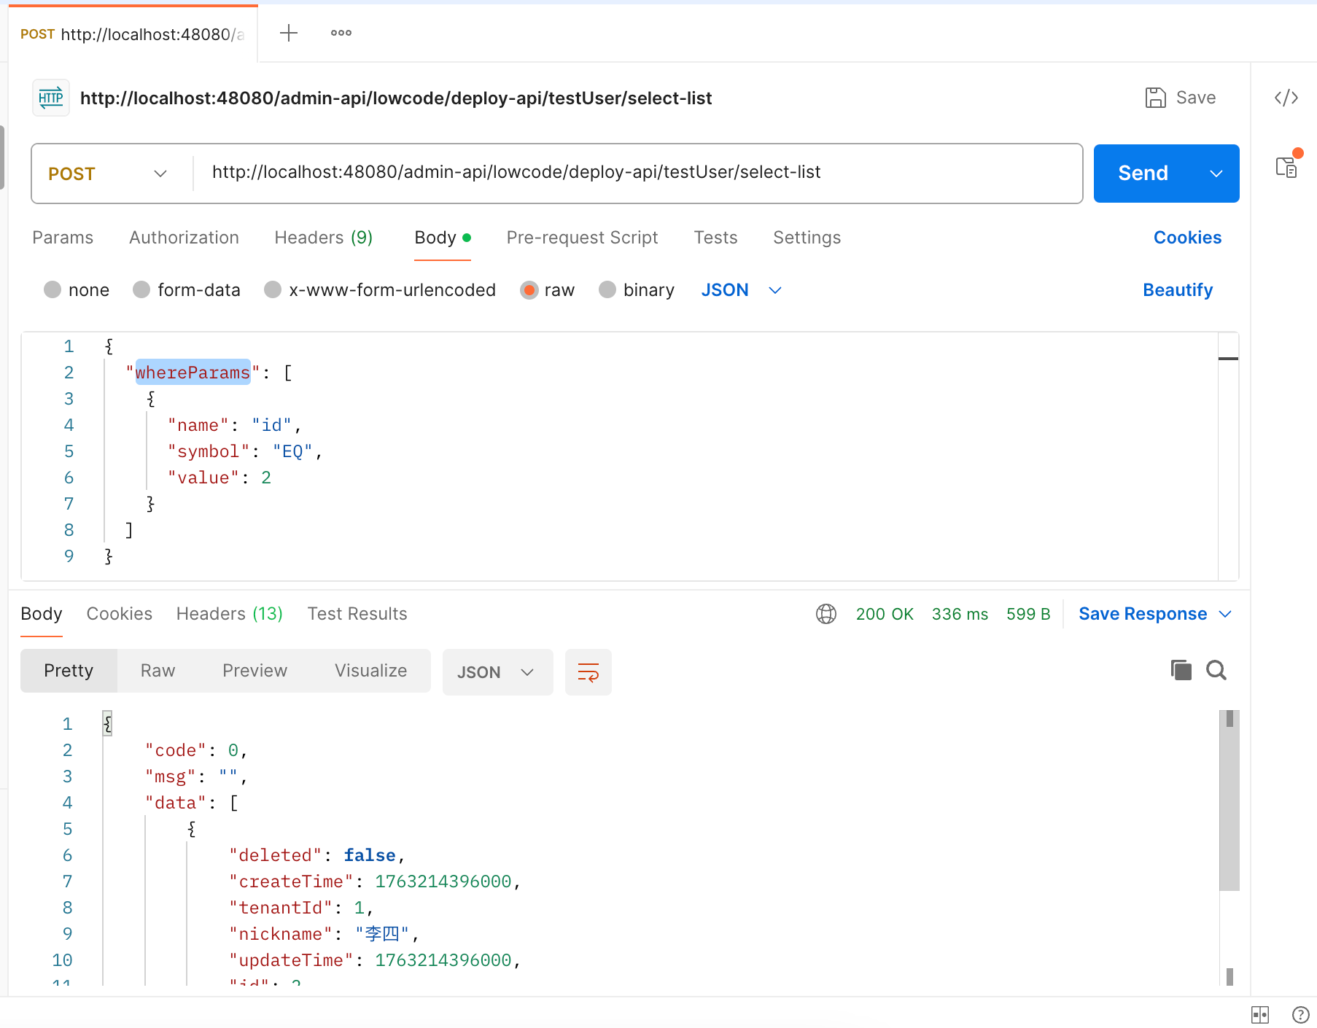The width and height of the screenshot is (1317, 1028).
Task: Switch to the Authorization tab
Action: 184,238
